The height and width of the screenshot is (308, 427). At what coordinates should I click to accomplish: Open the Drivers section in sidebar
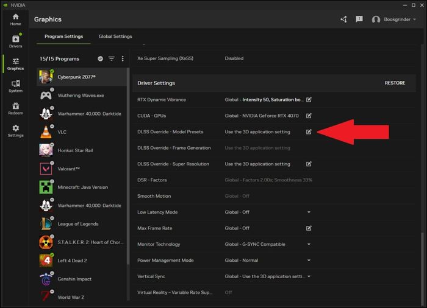coord(15,41)
